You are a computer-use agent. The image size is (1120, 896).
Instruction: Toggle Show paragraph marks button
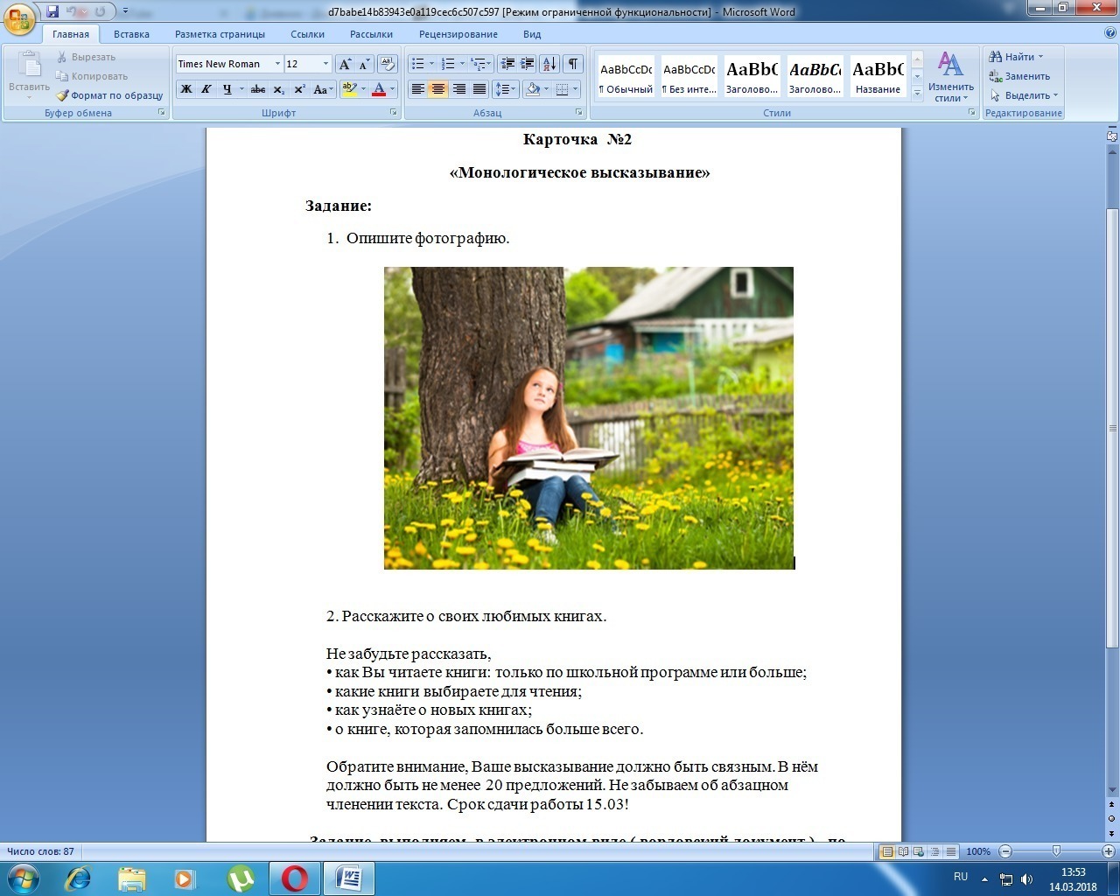pyautogui.click(x=573, y=64)
